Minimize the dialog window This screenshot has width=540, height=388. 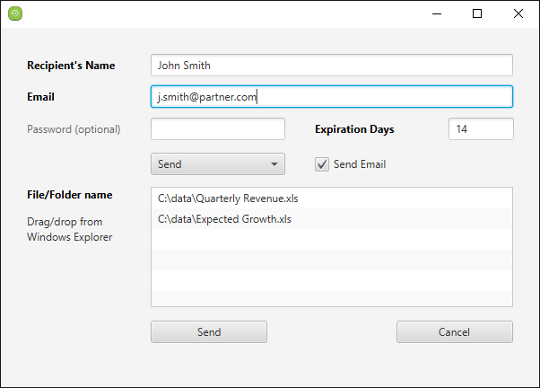(436, 13)
